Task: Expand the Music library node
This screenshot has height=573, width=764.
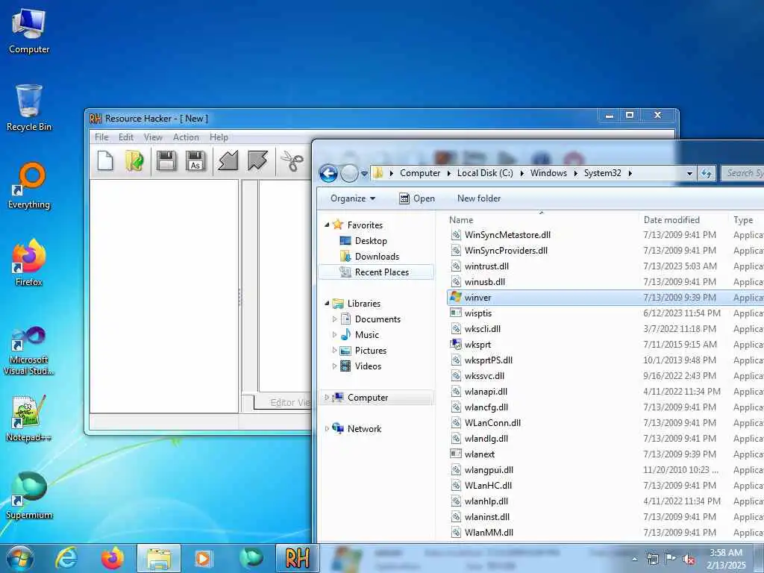Action: (334, 335)
